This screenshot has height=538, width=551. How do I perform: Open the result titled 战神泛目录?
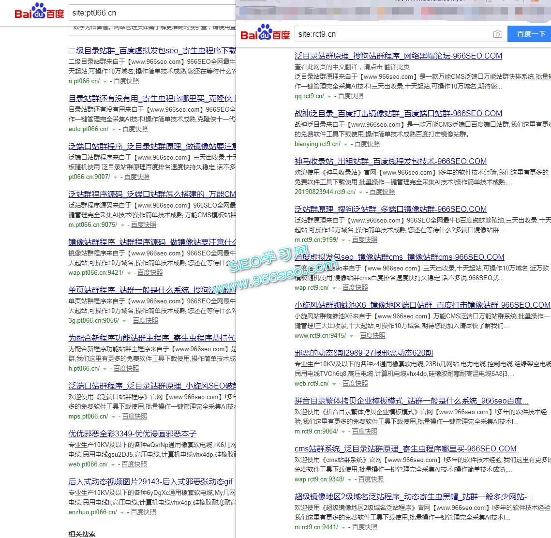click(398, 114)
